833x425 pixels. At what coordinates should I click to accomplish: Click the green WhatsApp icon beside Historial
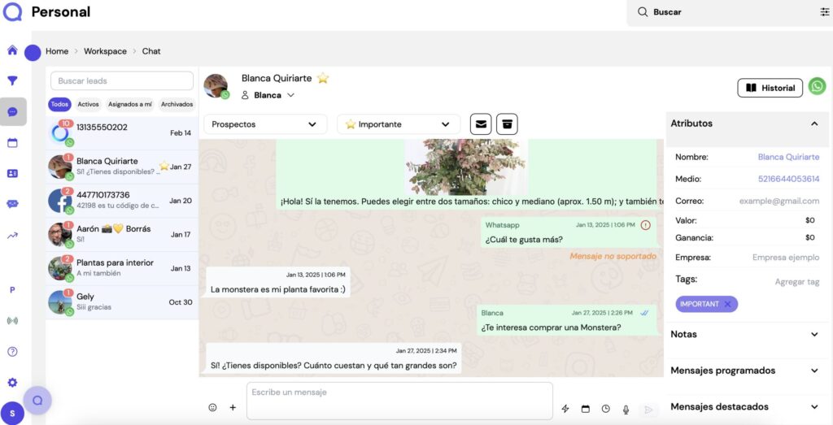pos(817,86)
